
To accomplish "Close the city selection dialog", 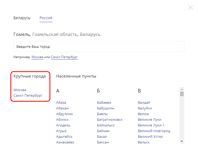I will 190,7.
